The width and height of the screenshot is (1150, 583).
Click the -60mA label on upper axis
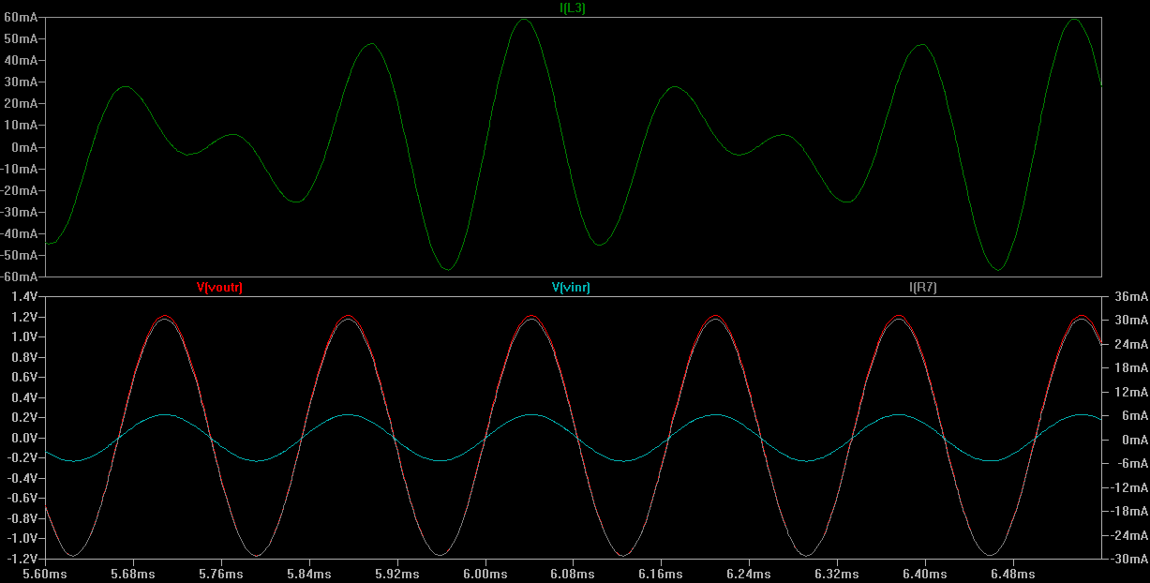coord(19,277)
